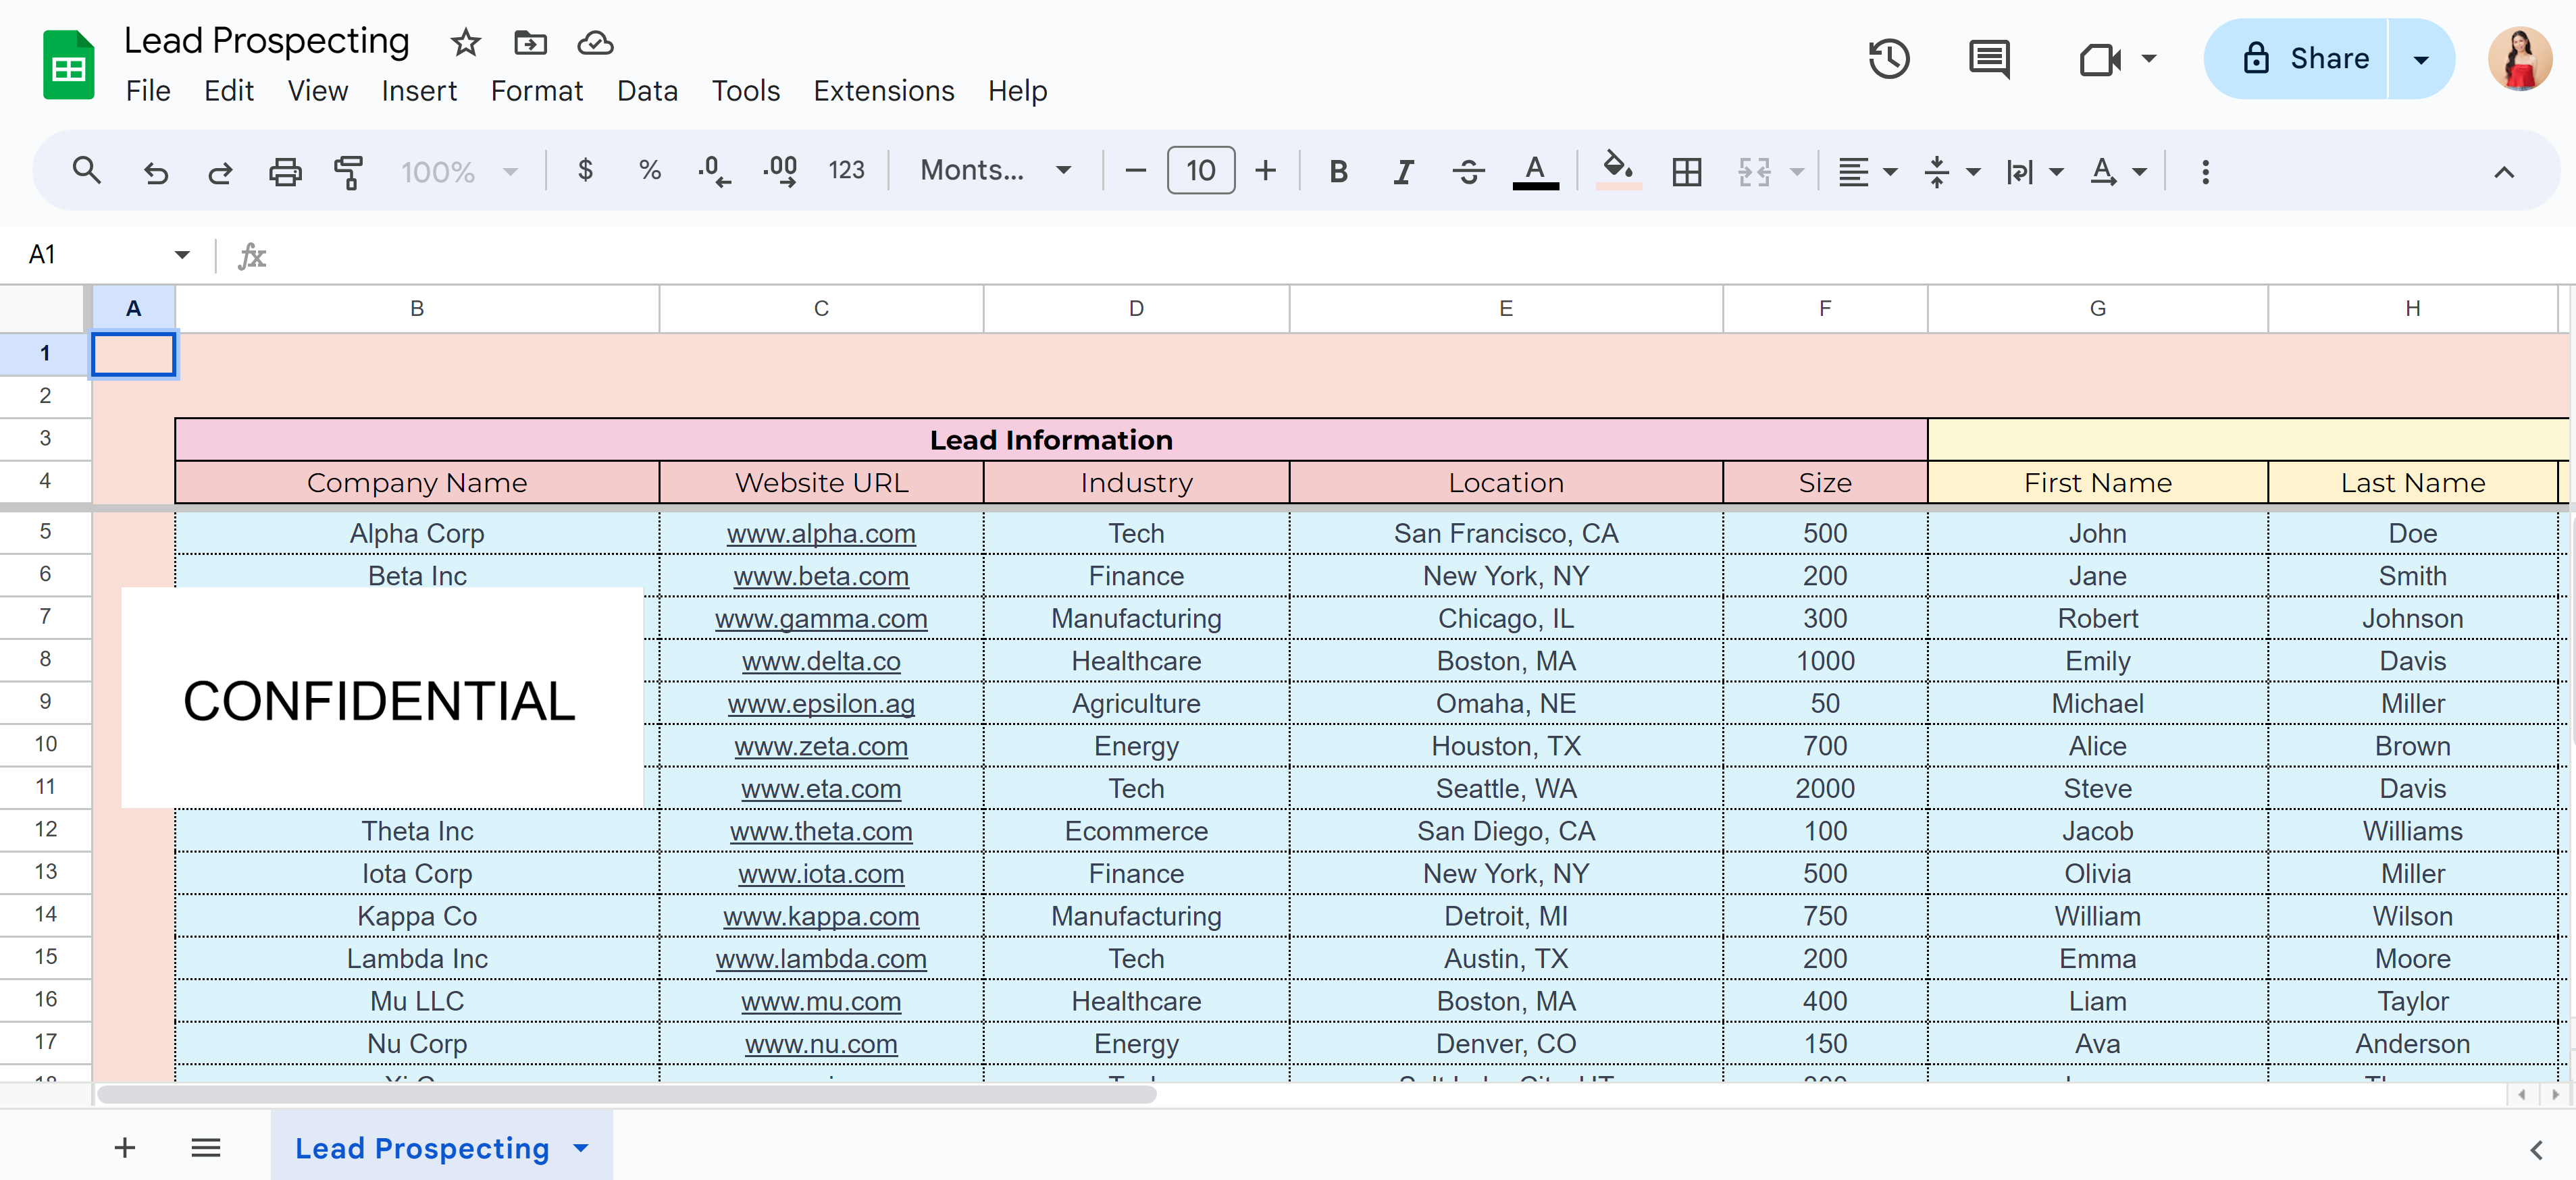Open the Extensions menu

tap(883, 91)
